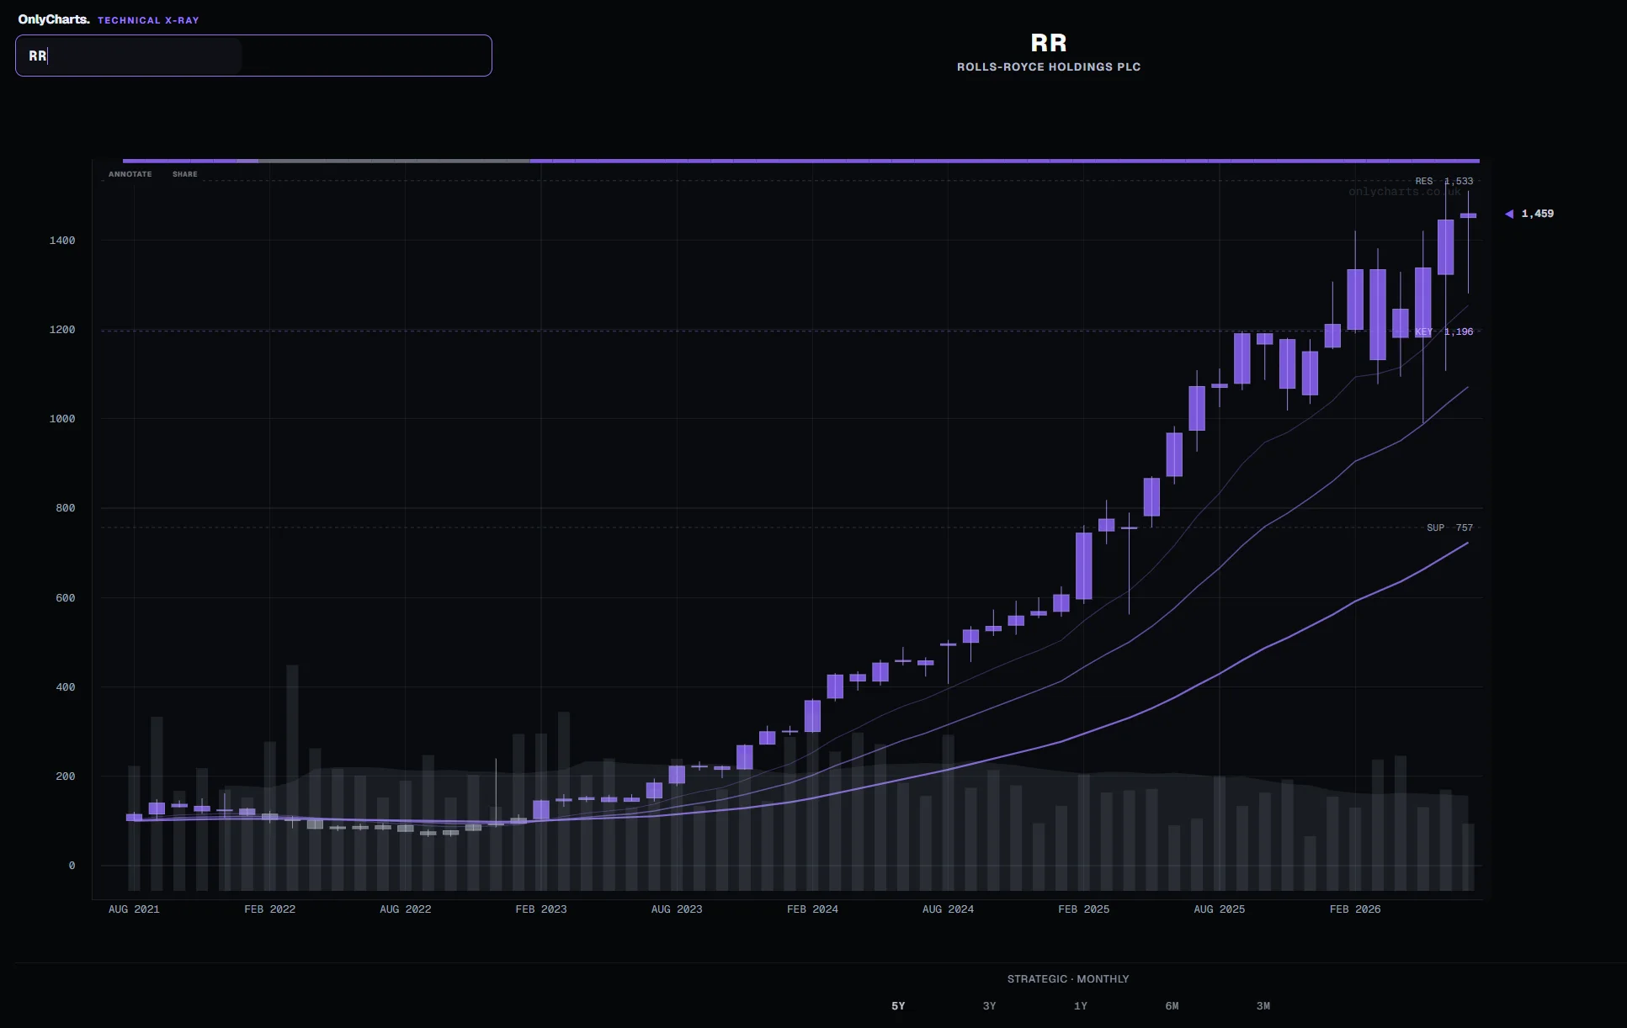Screen dimensions: 1627x1028
Task: Click the ROLLS-ROYCE HOLDINGS PLC subtitle
Action: tap(1049, 66)
